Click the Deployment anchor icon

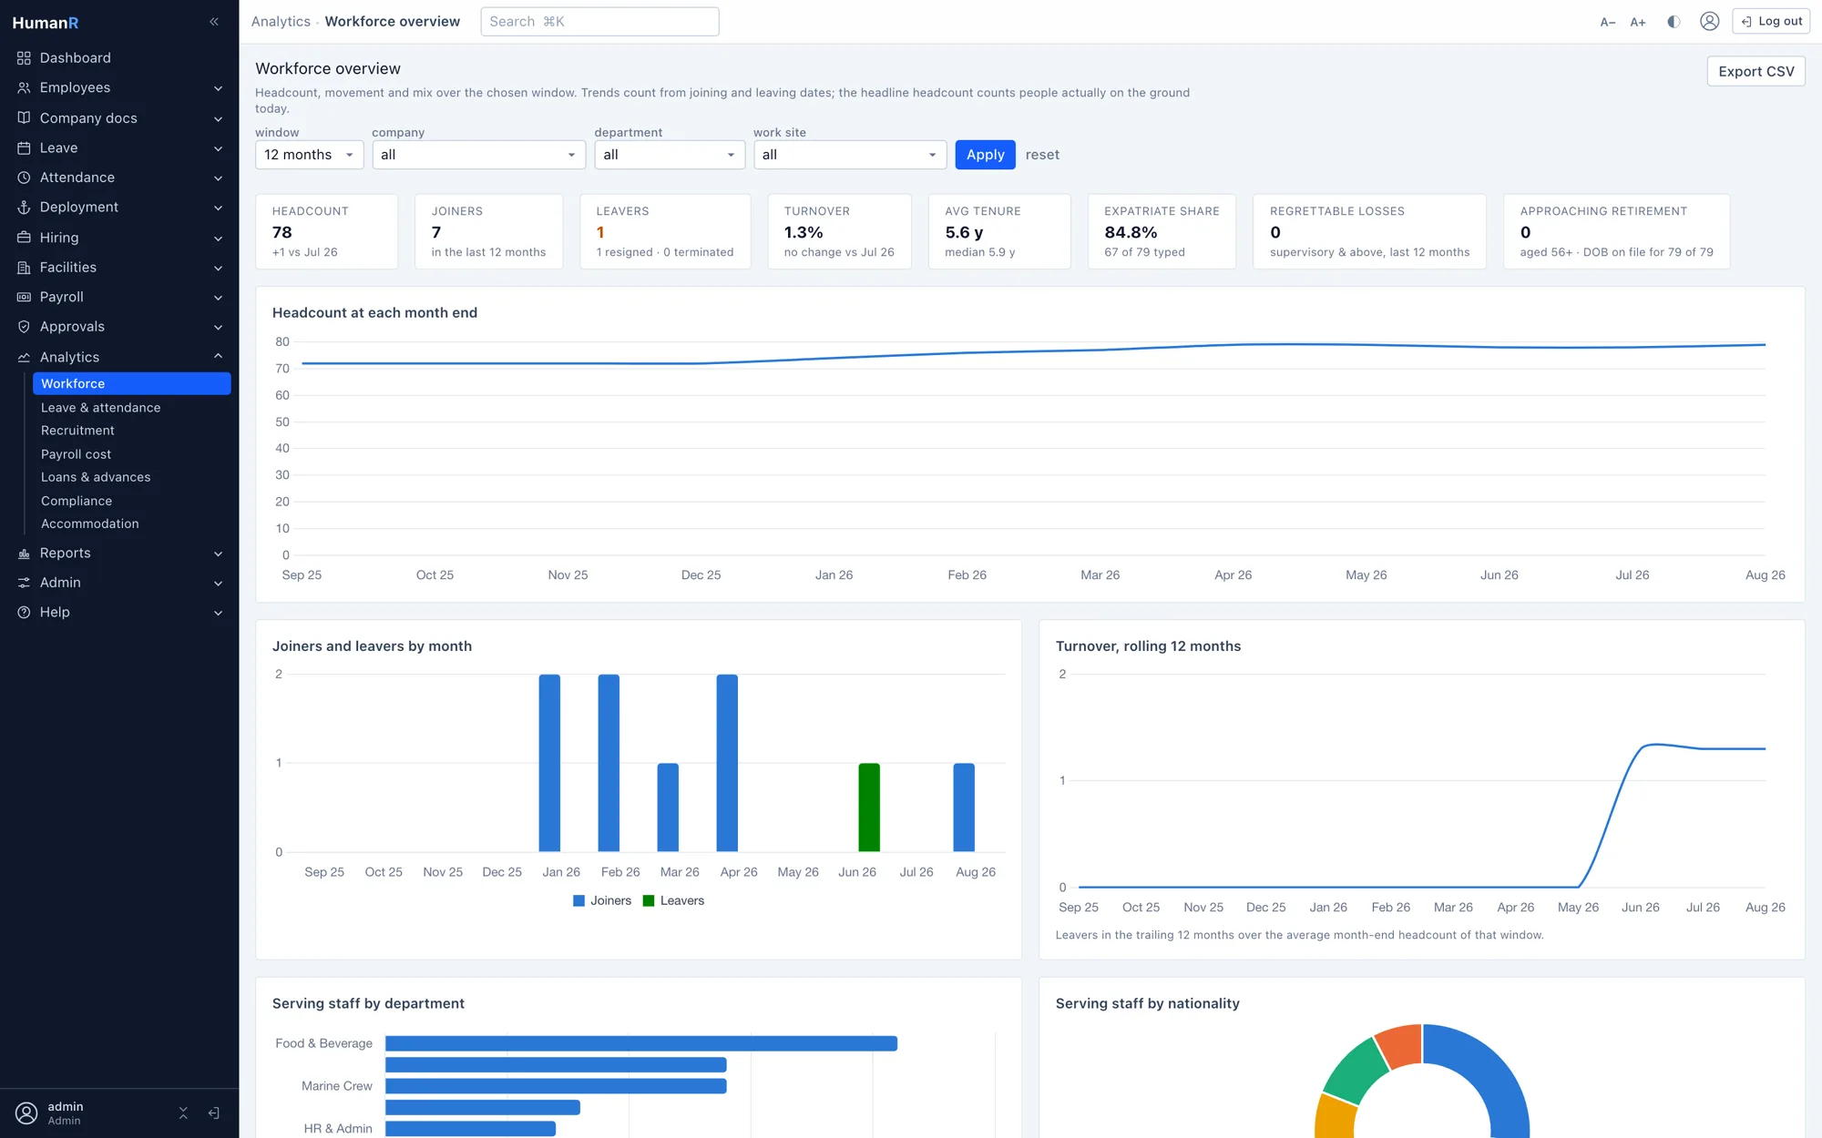[24, 208]
